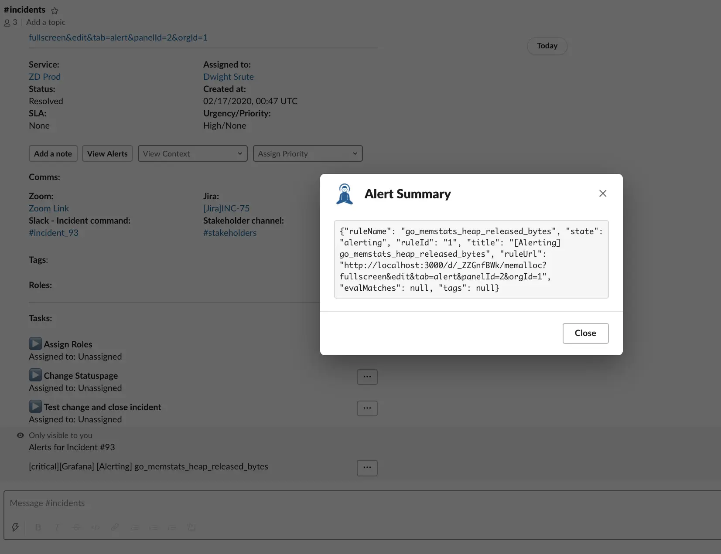The image size is (721, 554).
Task: Click the ordered list icon
Action: (134, 527)
